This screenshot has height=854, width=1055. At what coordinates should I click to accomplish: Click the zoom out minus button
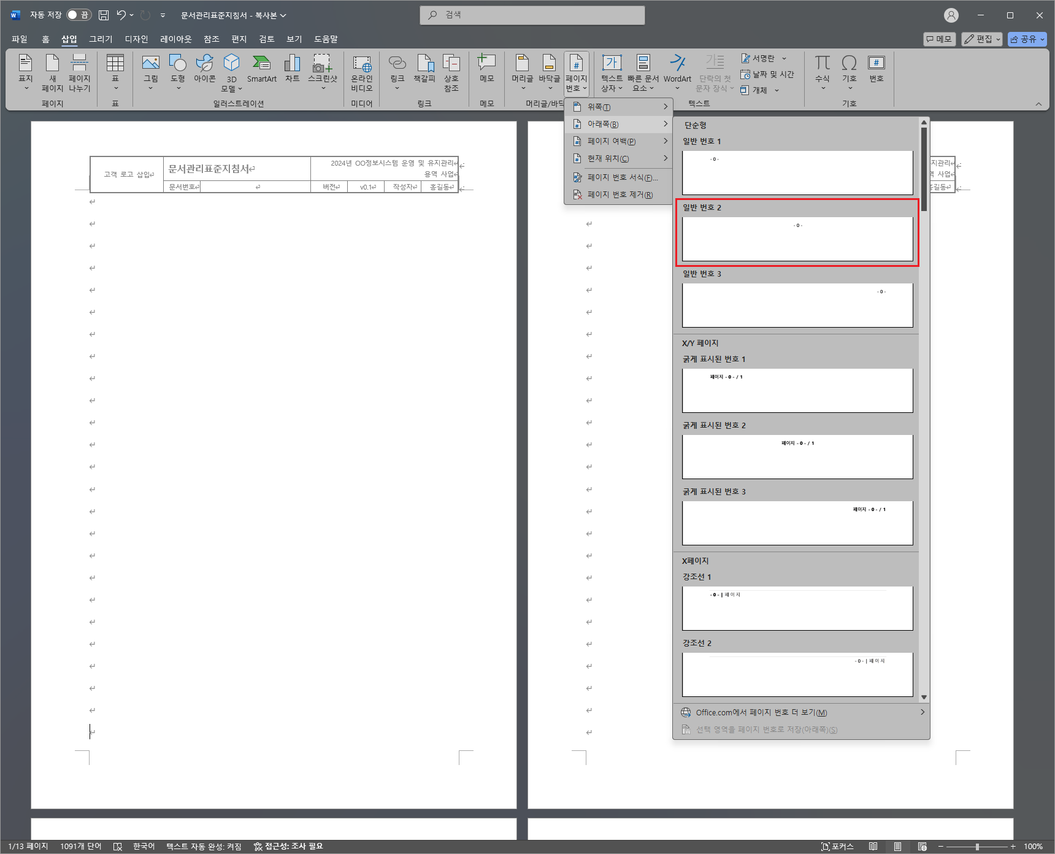[941, 847]
